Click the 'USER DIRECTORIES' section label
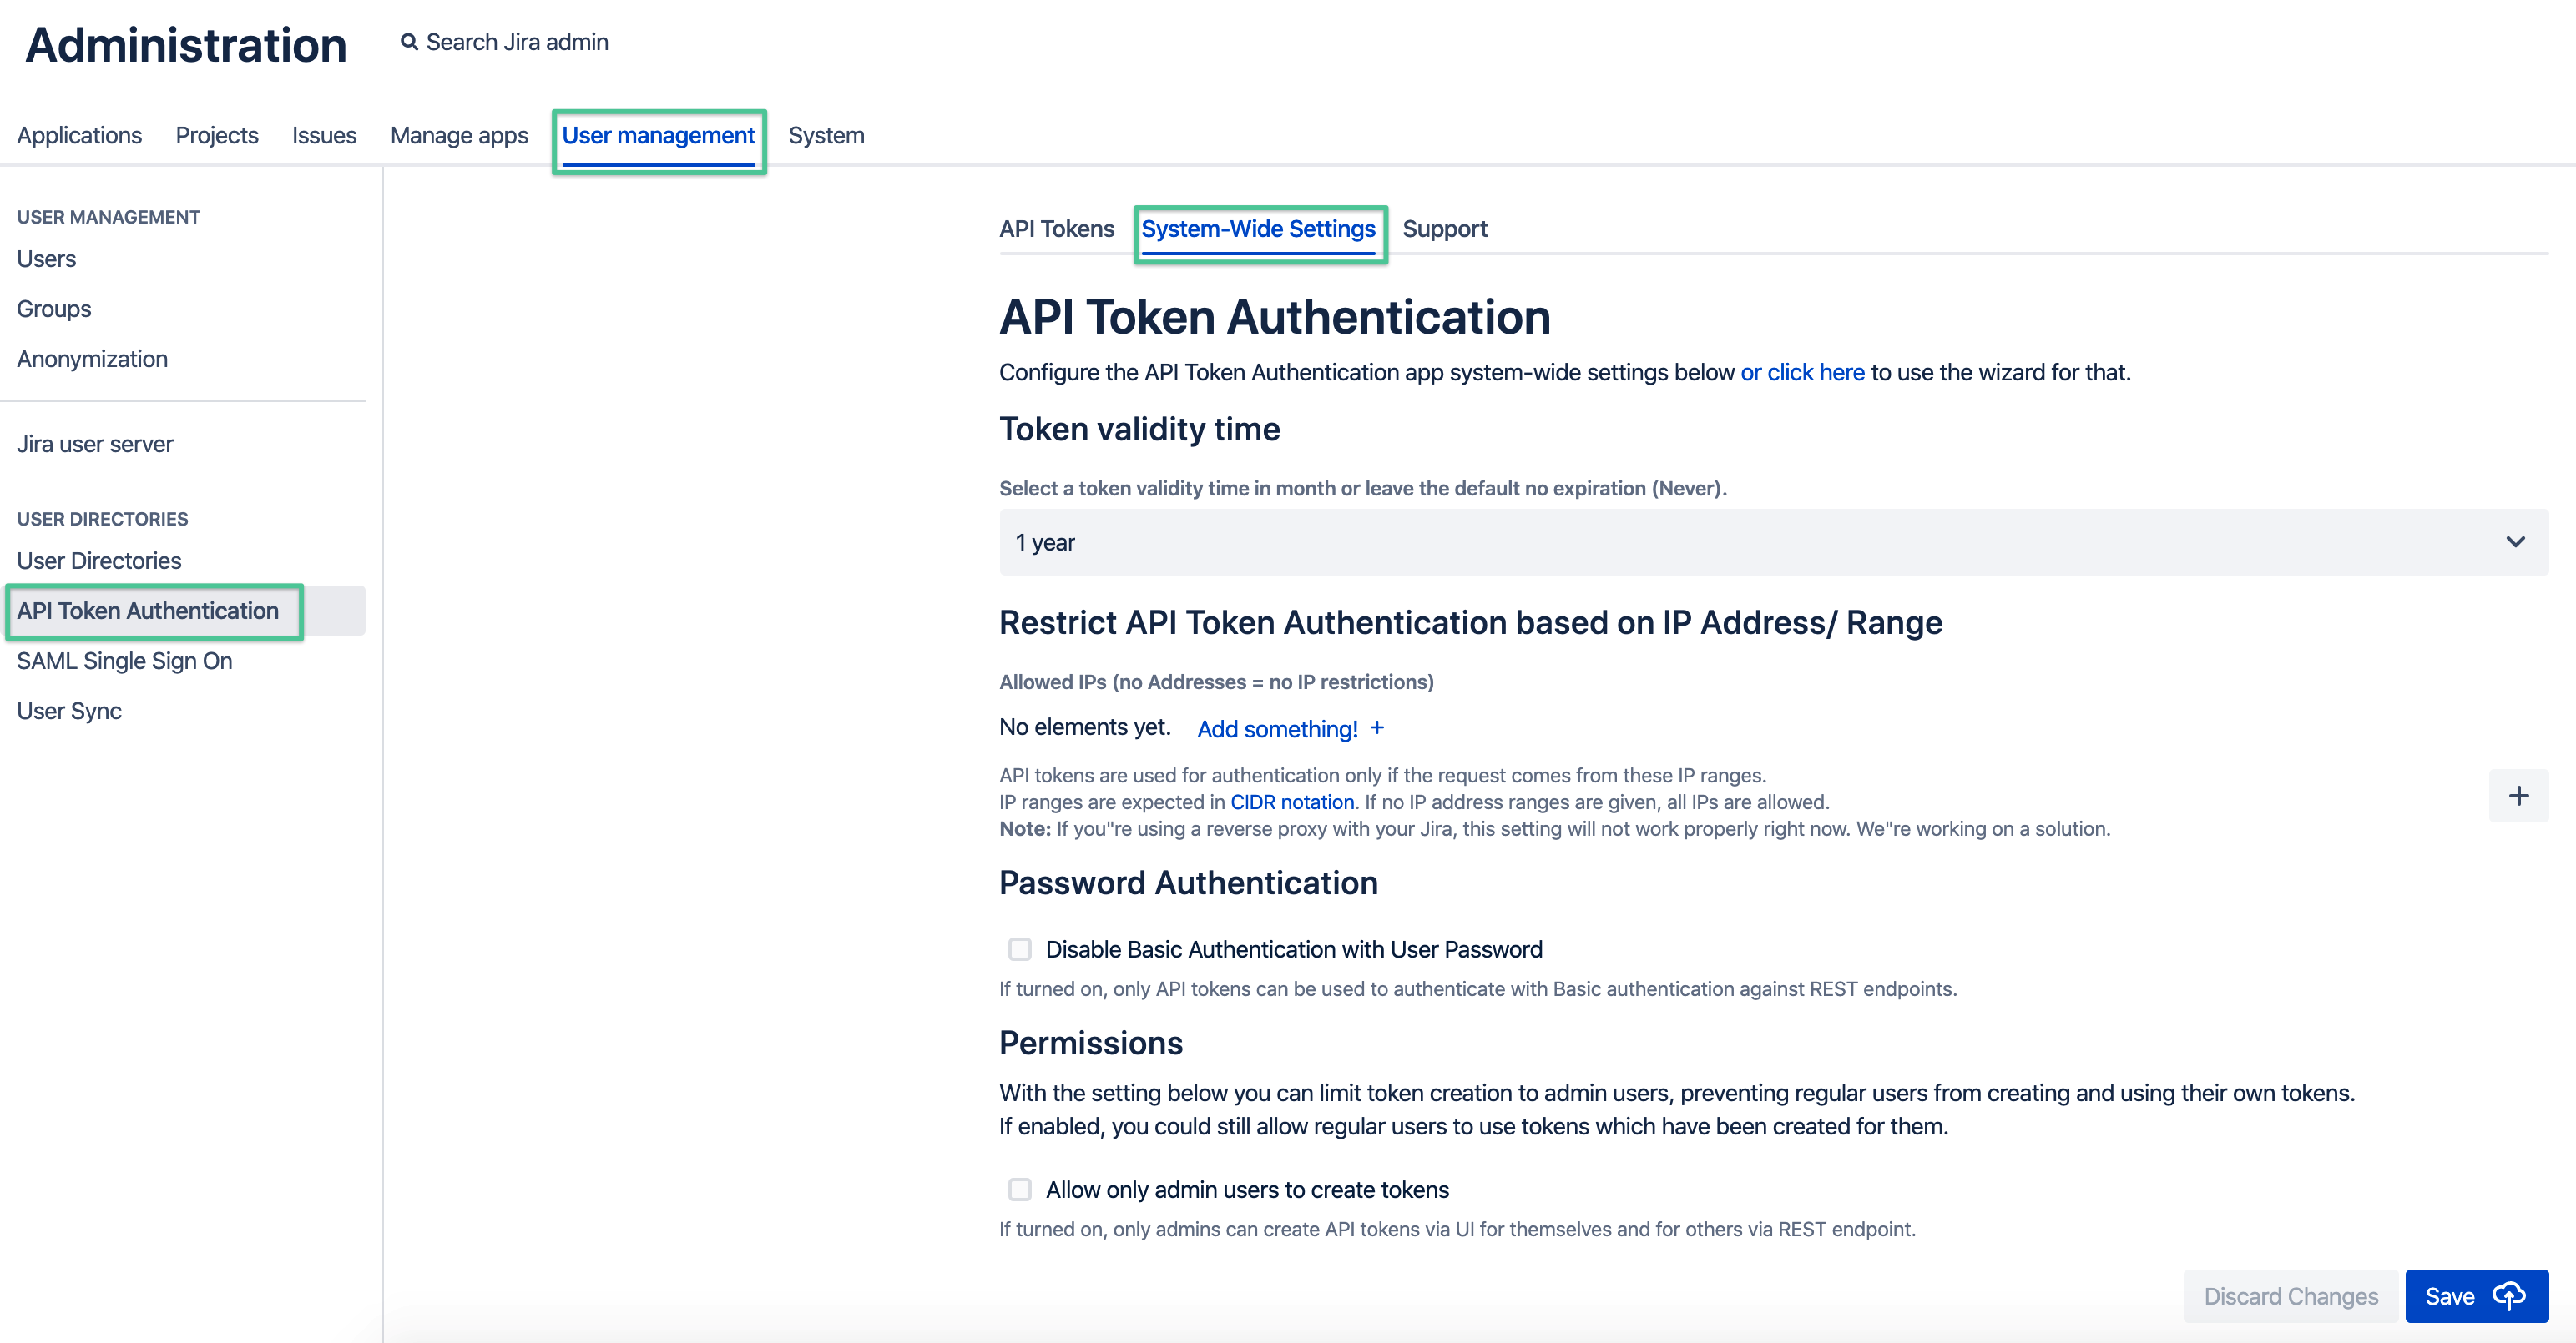The height and width of the screenshot is (1343, 2576). tap(102, 519)
